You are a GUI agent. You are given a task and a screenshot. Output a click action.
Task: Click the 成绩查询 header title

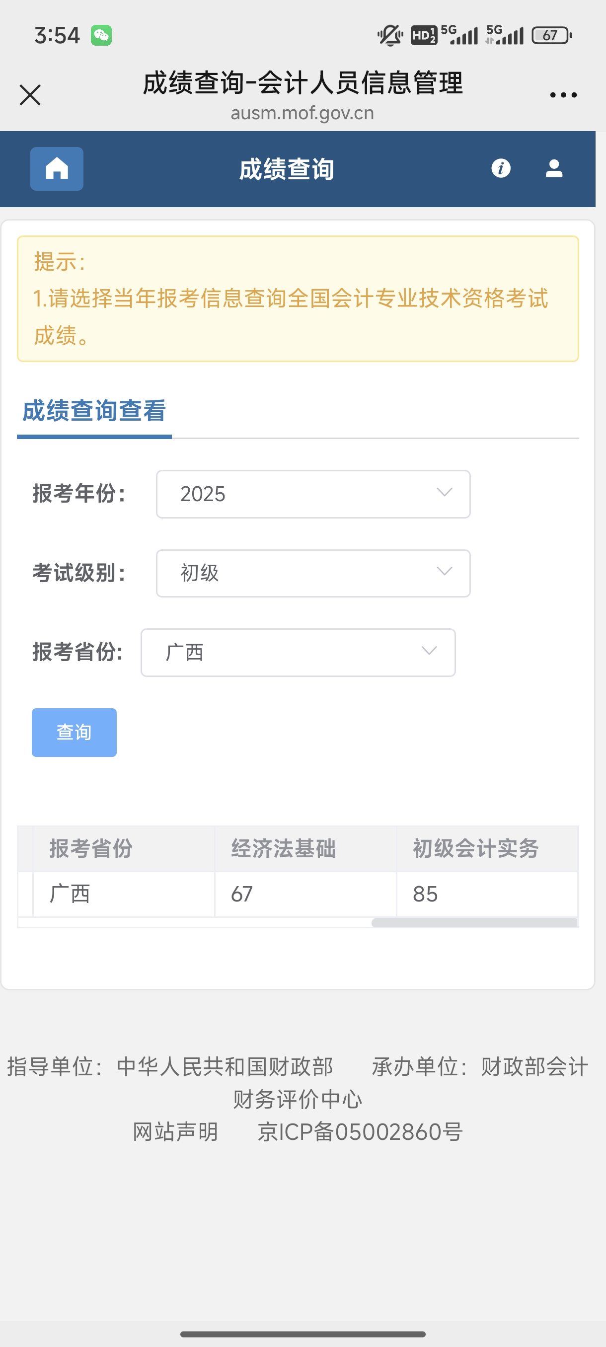pos(287,169)
